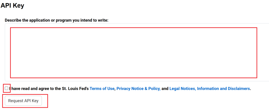The image size is (269, 109).
Task: Enable the 'read and agree' checkbox
Action: click(6, 88)
